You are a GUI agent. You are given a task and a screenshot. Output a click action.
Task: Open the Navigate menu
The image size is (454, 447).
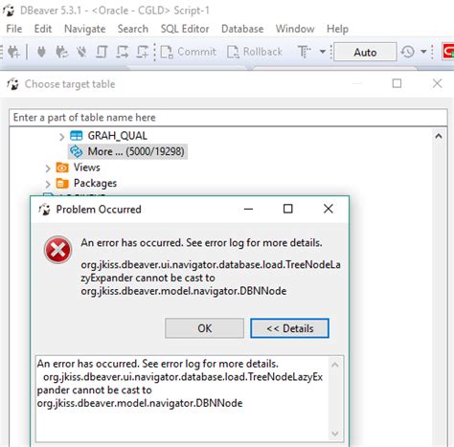pyautogui.click(x=85, y=29)
